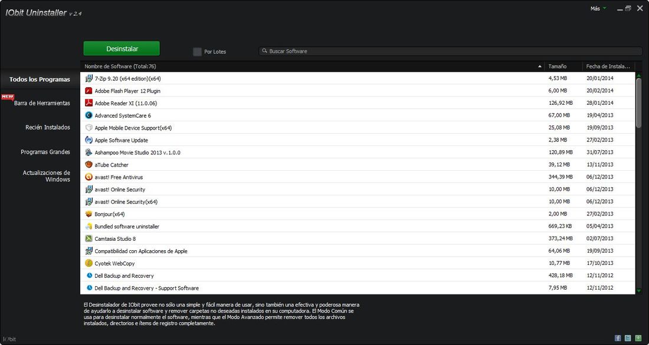Click the 05/04/2013 install date
This screenshot has width=649, height=345.
pyautogui.click(x=600, y=226)
